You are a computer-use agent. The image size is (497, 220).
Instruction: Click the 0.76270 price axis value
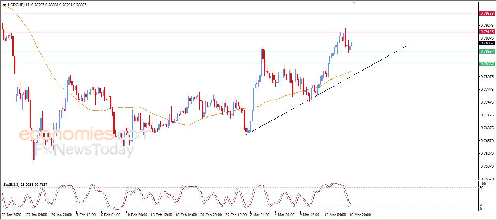[x=487, y=154]
